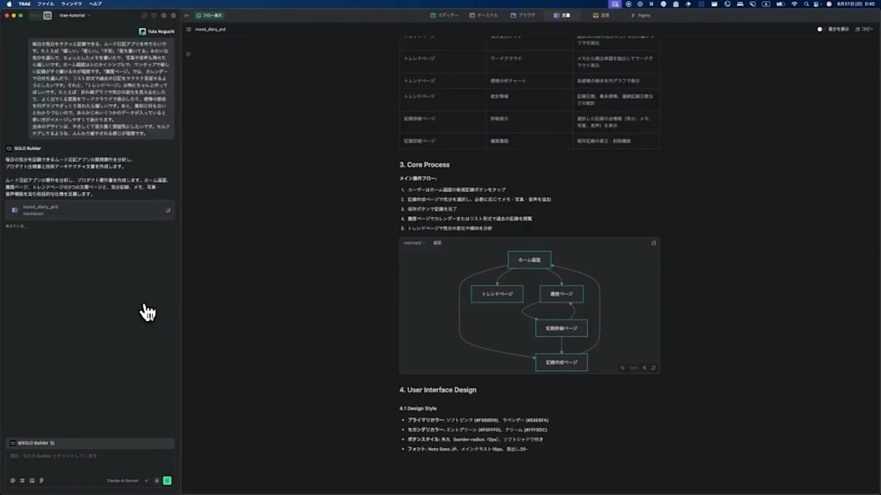Viewport: 881px width, 495px height.
Task: Click the 履歴ページ node in diagram
Action: 562,294
